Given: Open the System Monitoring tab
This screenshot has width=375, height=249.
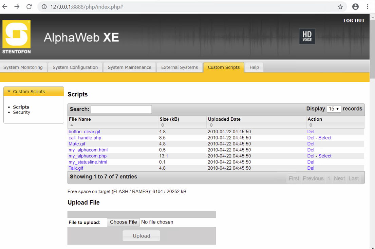Looking at the screenshot, I should pos(23,68).
